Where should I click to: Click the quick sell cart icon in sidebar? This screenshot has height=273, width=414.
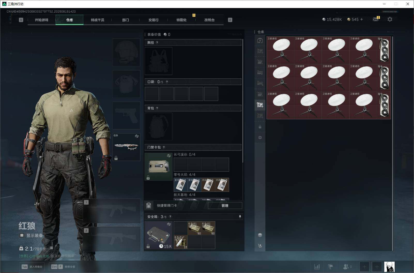[x=260, y=246]
